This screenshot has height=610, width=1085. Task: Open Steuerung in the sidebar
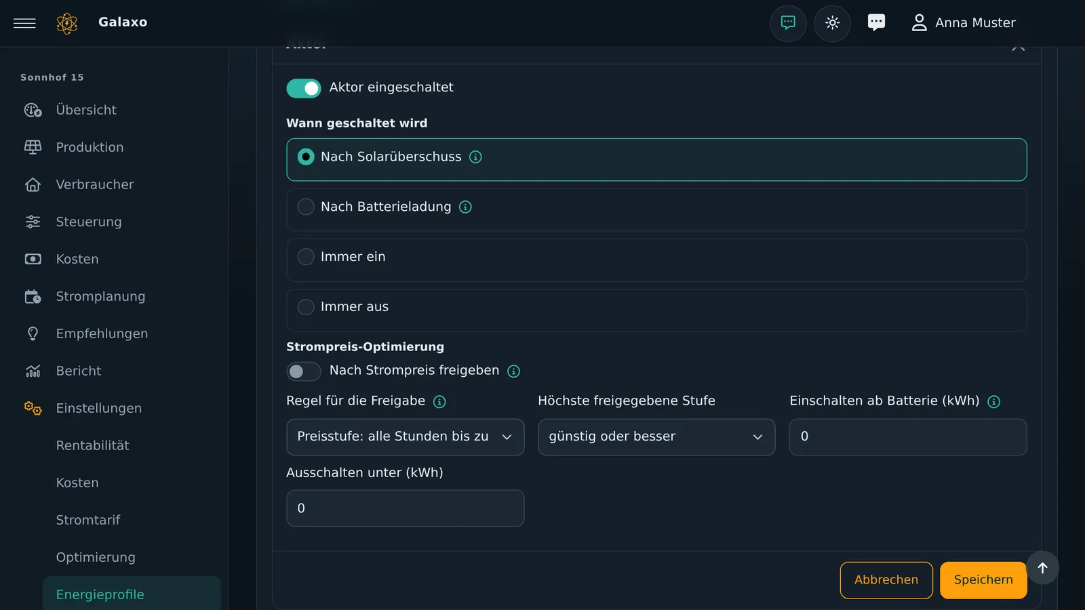[89, 222]
